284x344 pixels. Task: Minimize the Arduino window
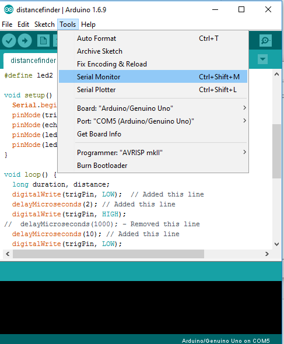pyautogui.click(x=215, y=9)
